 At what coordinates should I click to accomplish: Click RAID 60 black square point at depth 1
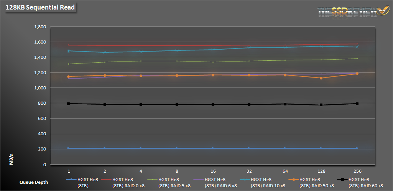(68, 104)
